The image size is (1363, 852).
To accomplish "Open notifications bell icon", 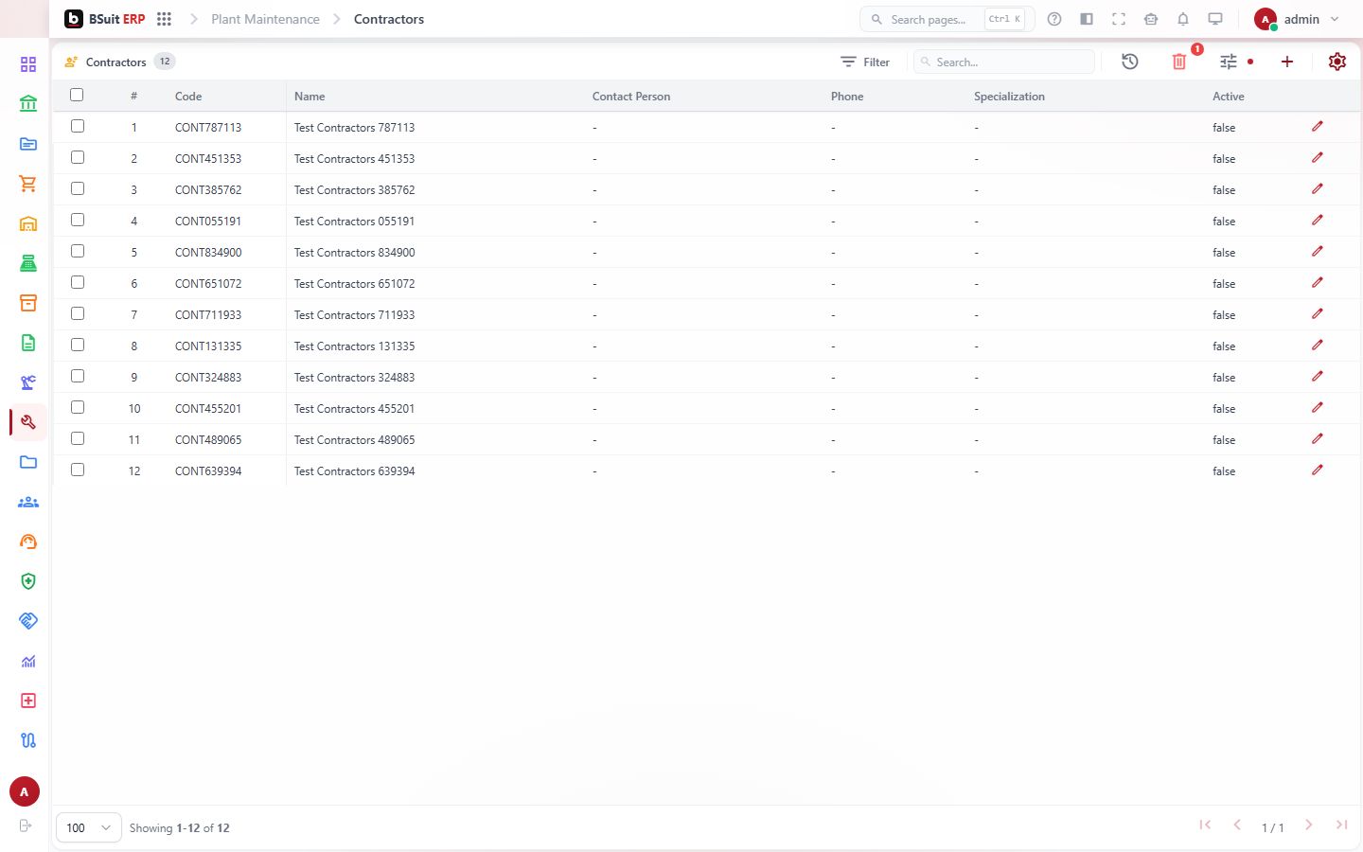I will [x=1183, y=19].
